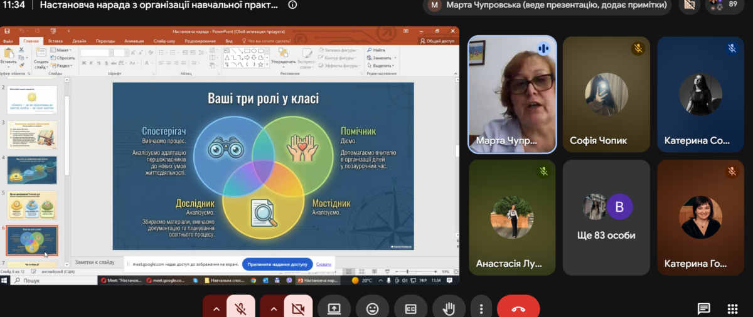Stop sharing via 'Припинити надання доступу'

tap(277, 264)
